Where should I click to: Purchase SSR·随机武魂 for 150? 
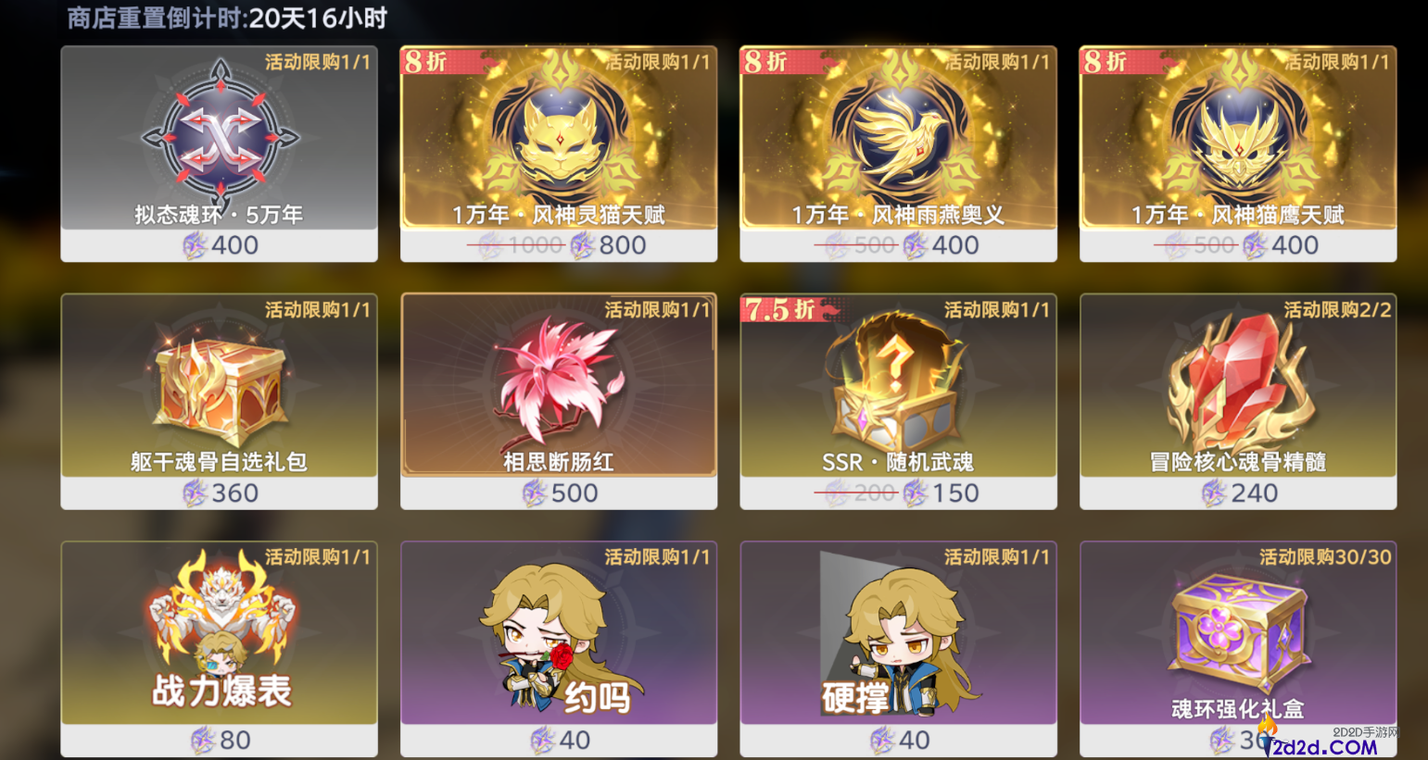[898, 492]
